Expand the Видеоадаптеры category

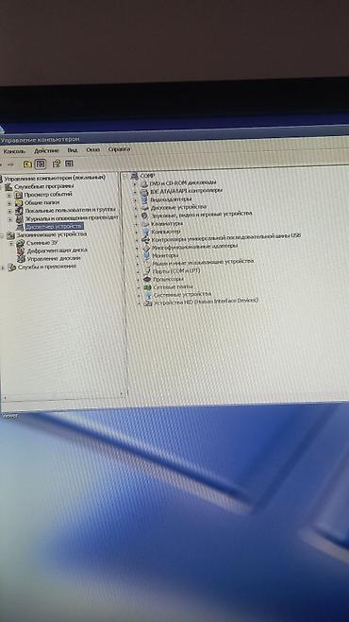(136, 200)
